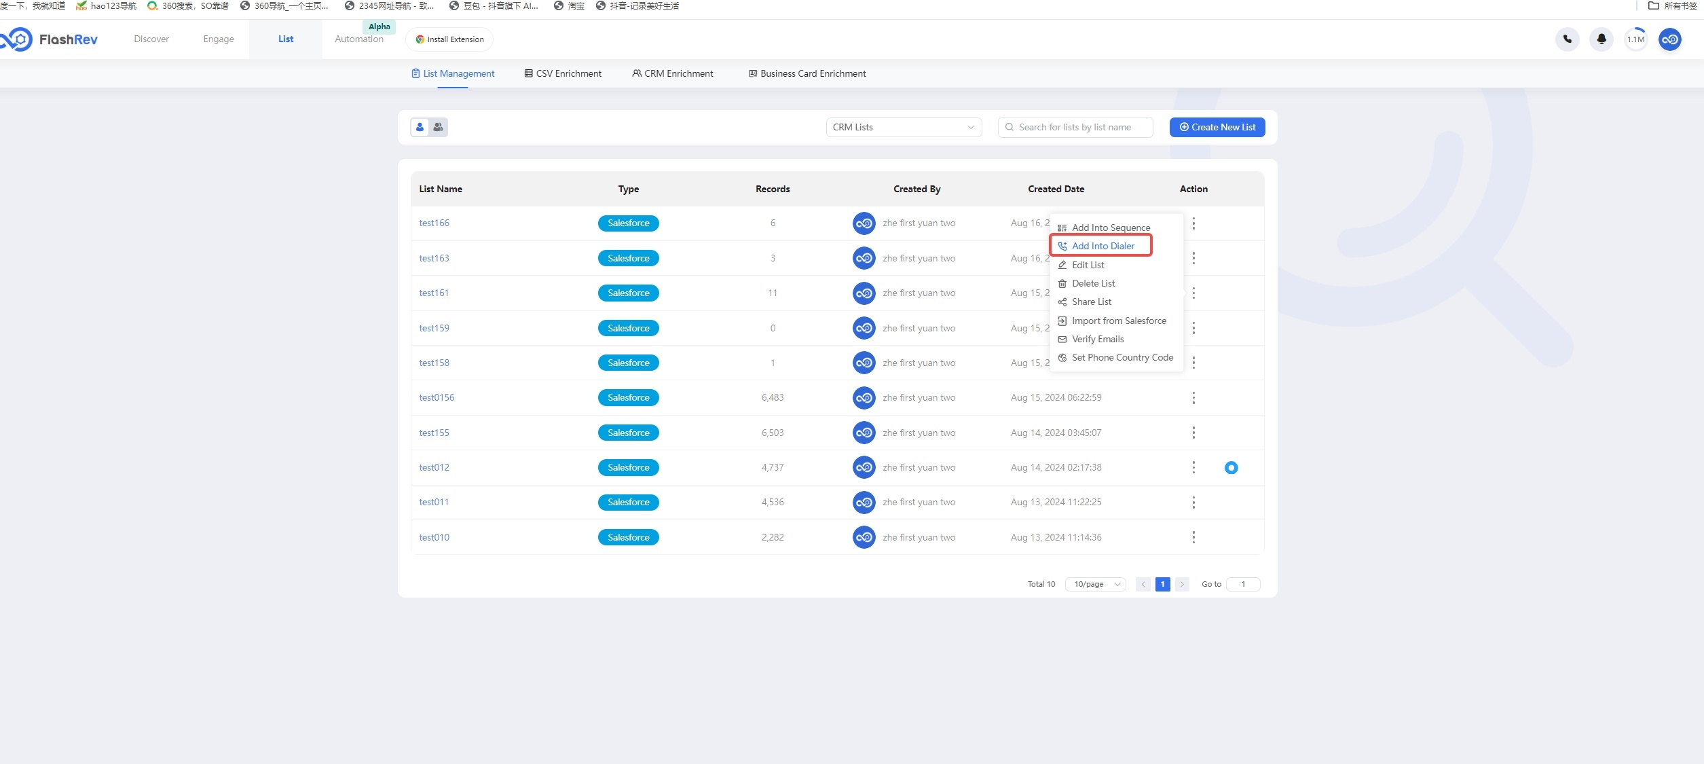Switch to CSV Enrichment subtab

pos(563,73)
